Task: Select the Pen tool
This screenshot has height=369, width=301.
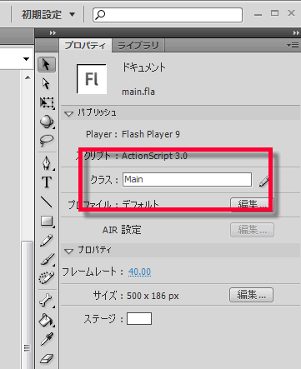Action: tap(47, 162)
